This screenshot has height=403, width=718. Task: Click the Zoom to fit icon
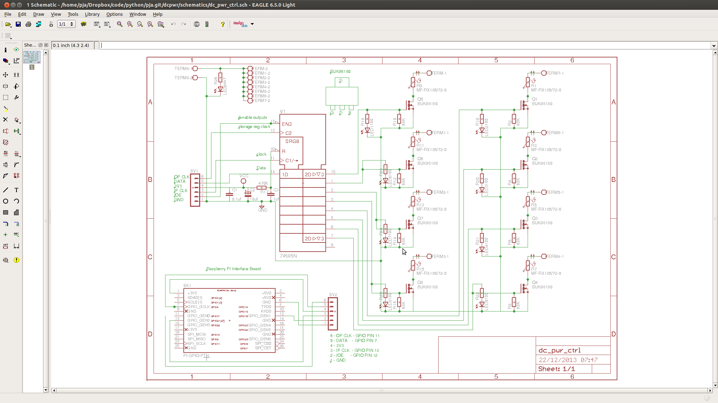tap(120, 24)
